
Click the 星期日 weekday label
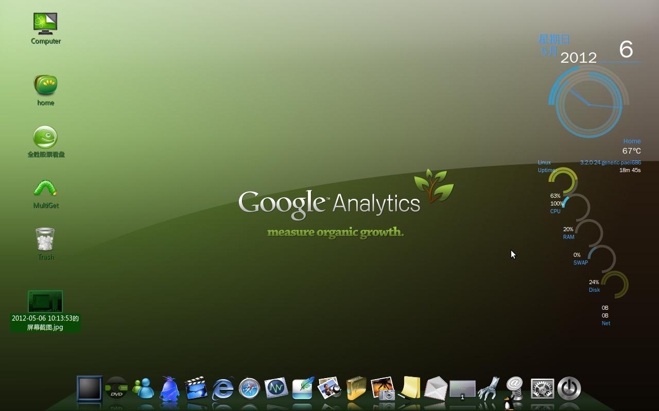(554, 40)
